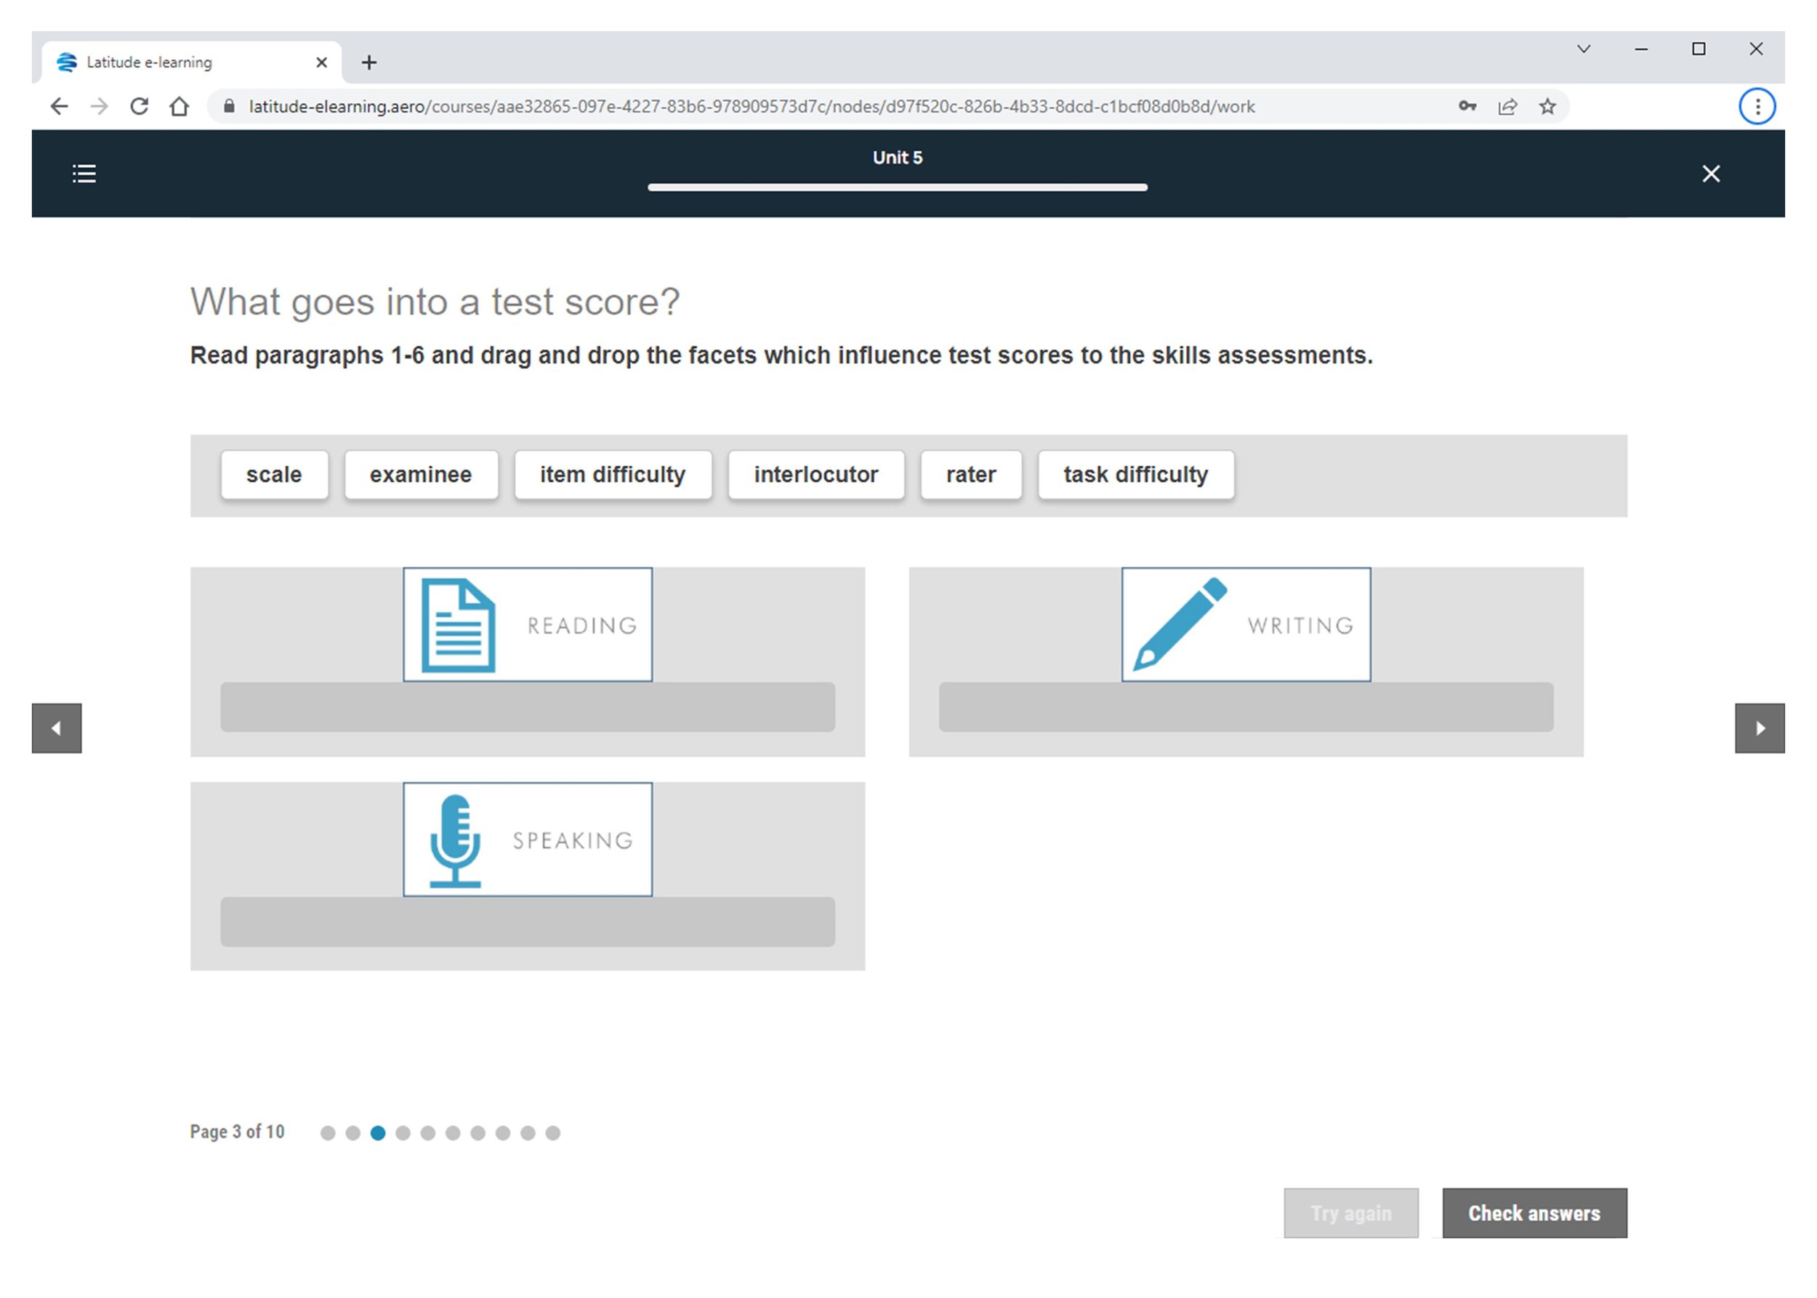This screenshot has width=1817, height=1298.
Task: Click the hamburger menu icon
Action: pyautogui.click(x=84, y=173)
